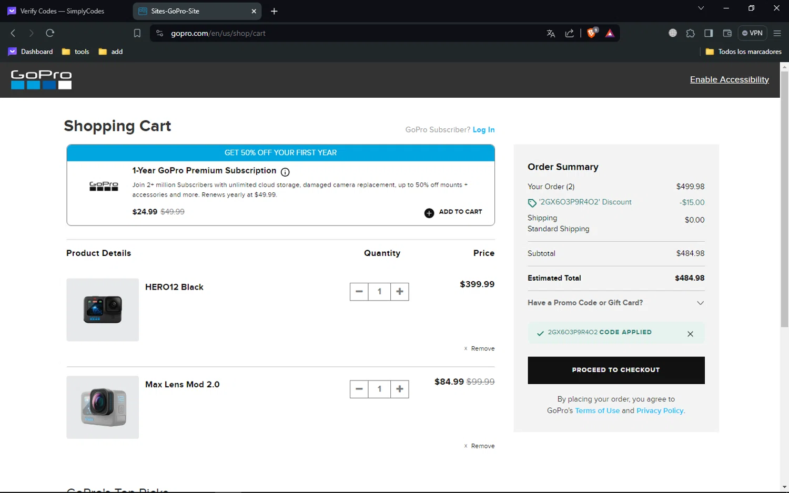Open the Brave Wallet icon
Screen dimensions: 789x493
[x=727, y=33]
